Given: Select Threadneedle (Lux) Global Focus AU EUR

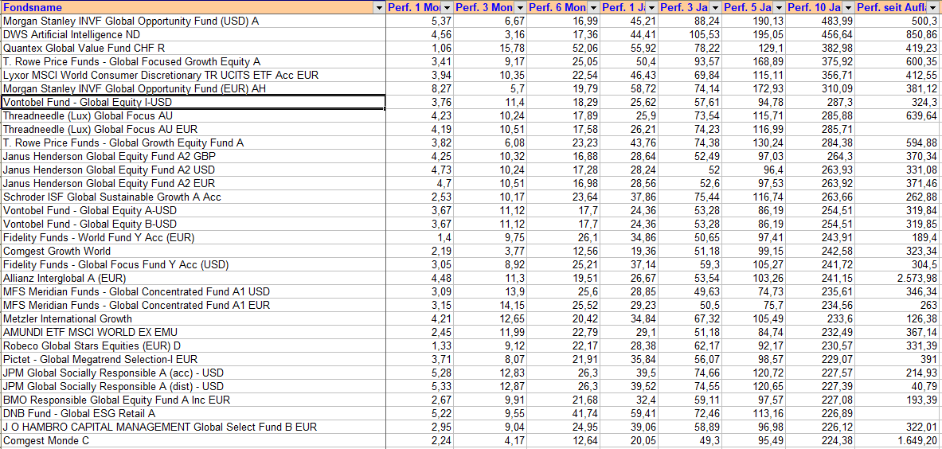Looking at the screenshot, I should point(193,129).
